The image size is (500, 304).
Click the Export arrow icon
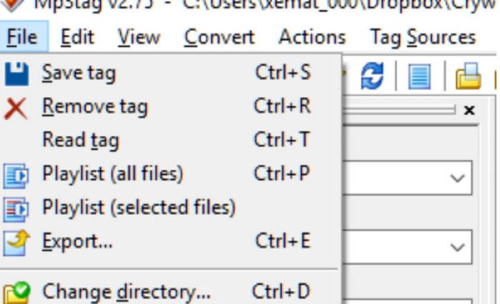(x=16, y=243)
